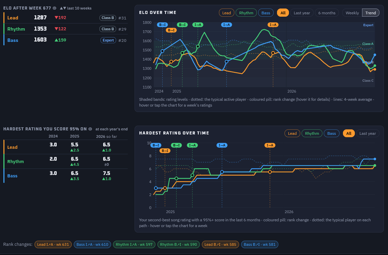Click blue B→I marker in Hardest Rating chart
This screenshot has width=388, height=255.
(x=156, y=145)
